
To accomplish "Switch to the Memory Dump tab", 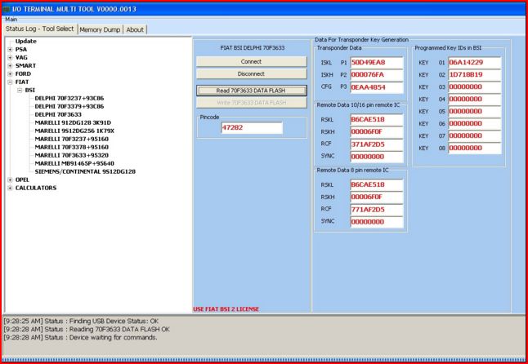I will pos(101,29).
